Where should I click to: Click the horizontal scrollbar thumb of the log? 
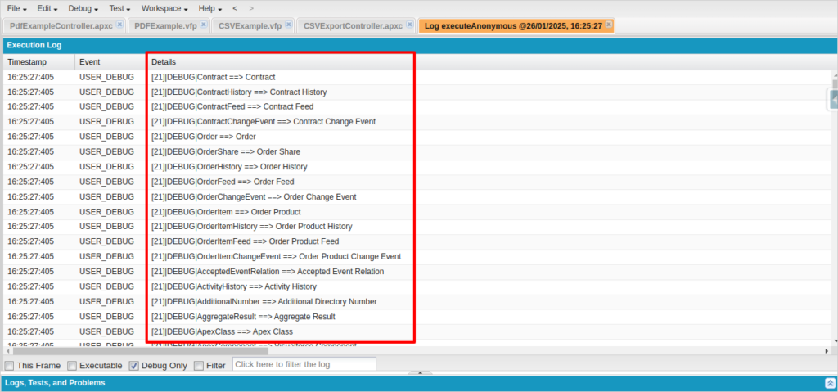(x=141, y=351)
